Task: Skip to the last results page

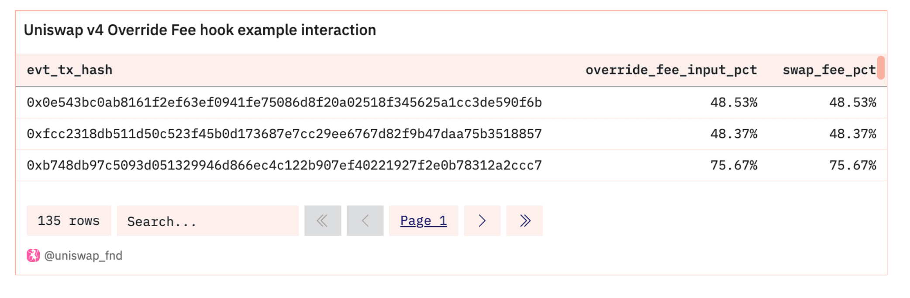Action: tap(524, 221)
